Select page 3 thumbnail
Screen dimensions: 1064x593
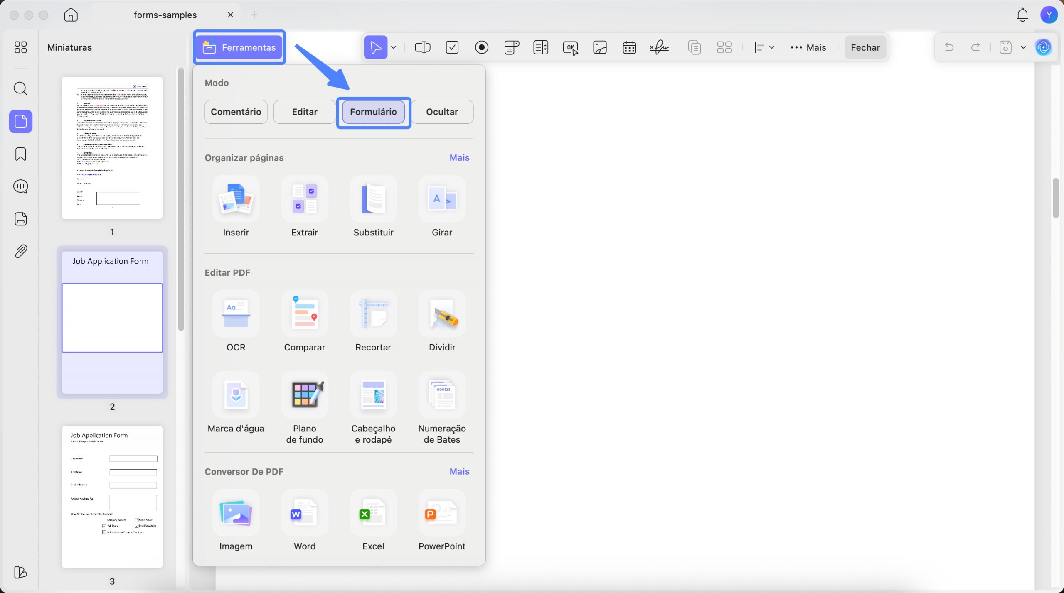coord(112,497)
